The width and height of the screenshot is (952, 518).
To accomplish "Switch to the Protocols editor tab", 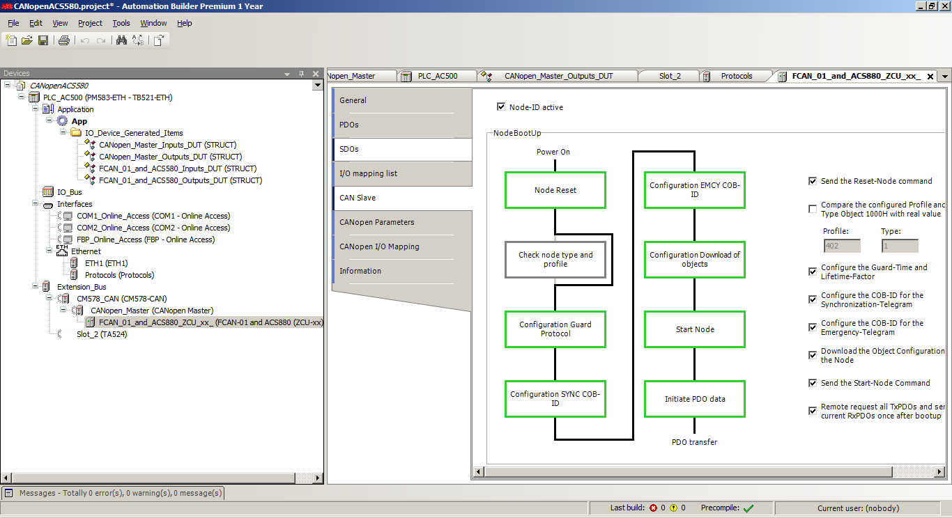I will [x=736, y=76].
